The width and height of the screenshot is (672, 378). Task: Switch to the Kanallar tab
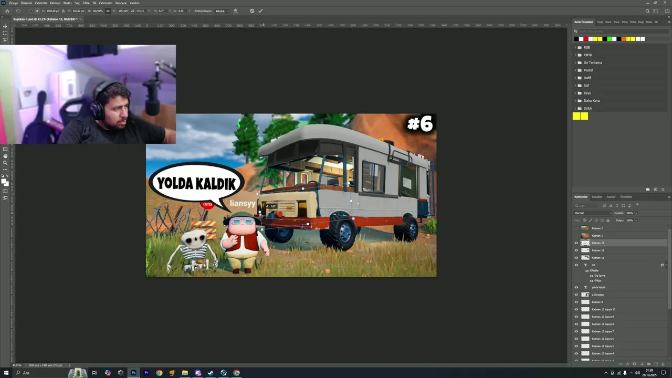point(597,197)
